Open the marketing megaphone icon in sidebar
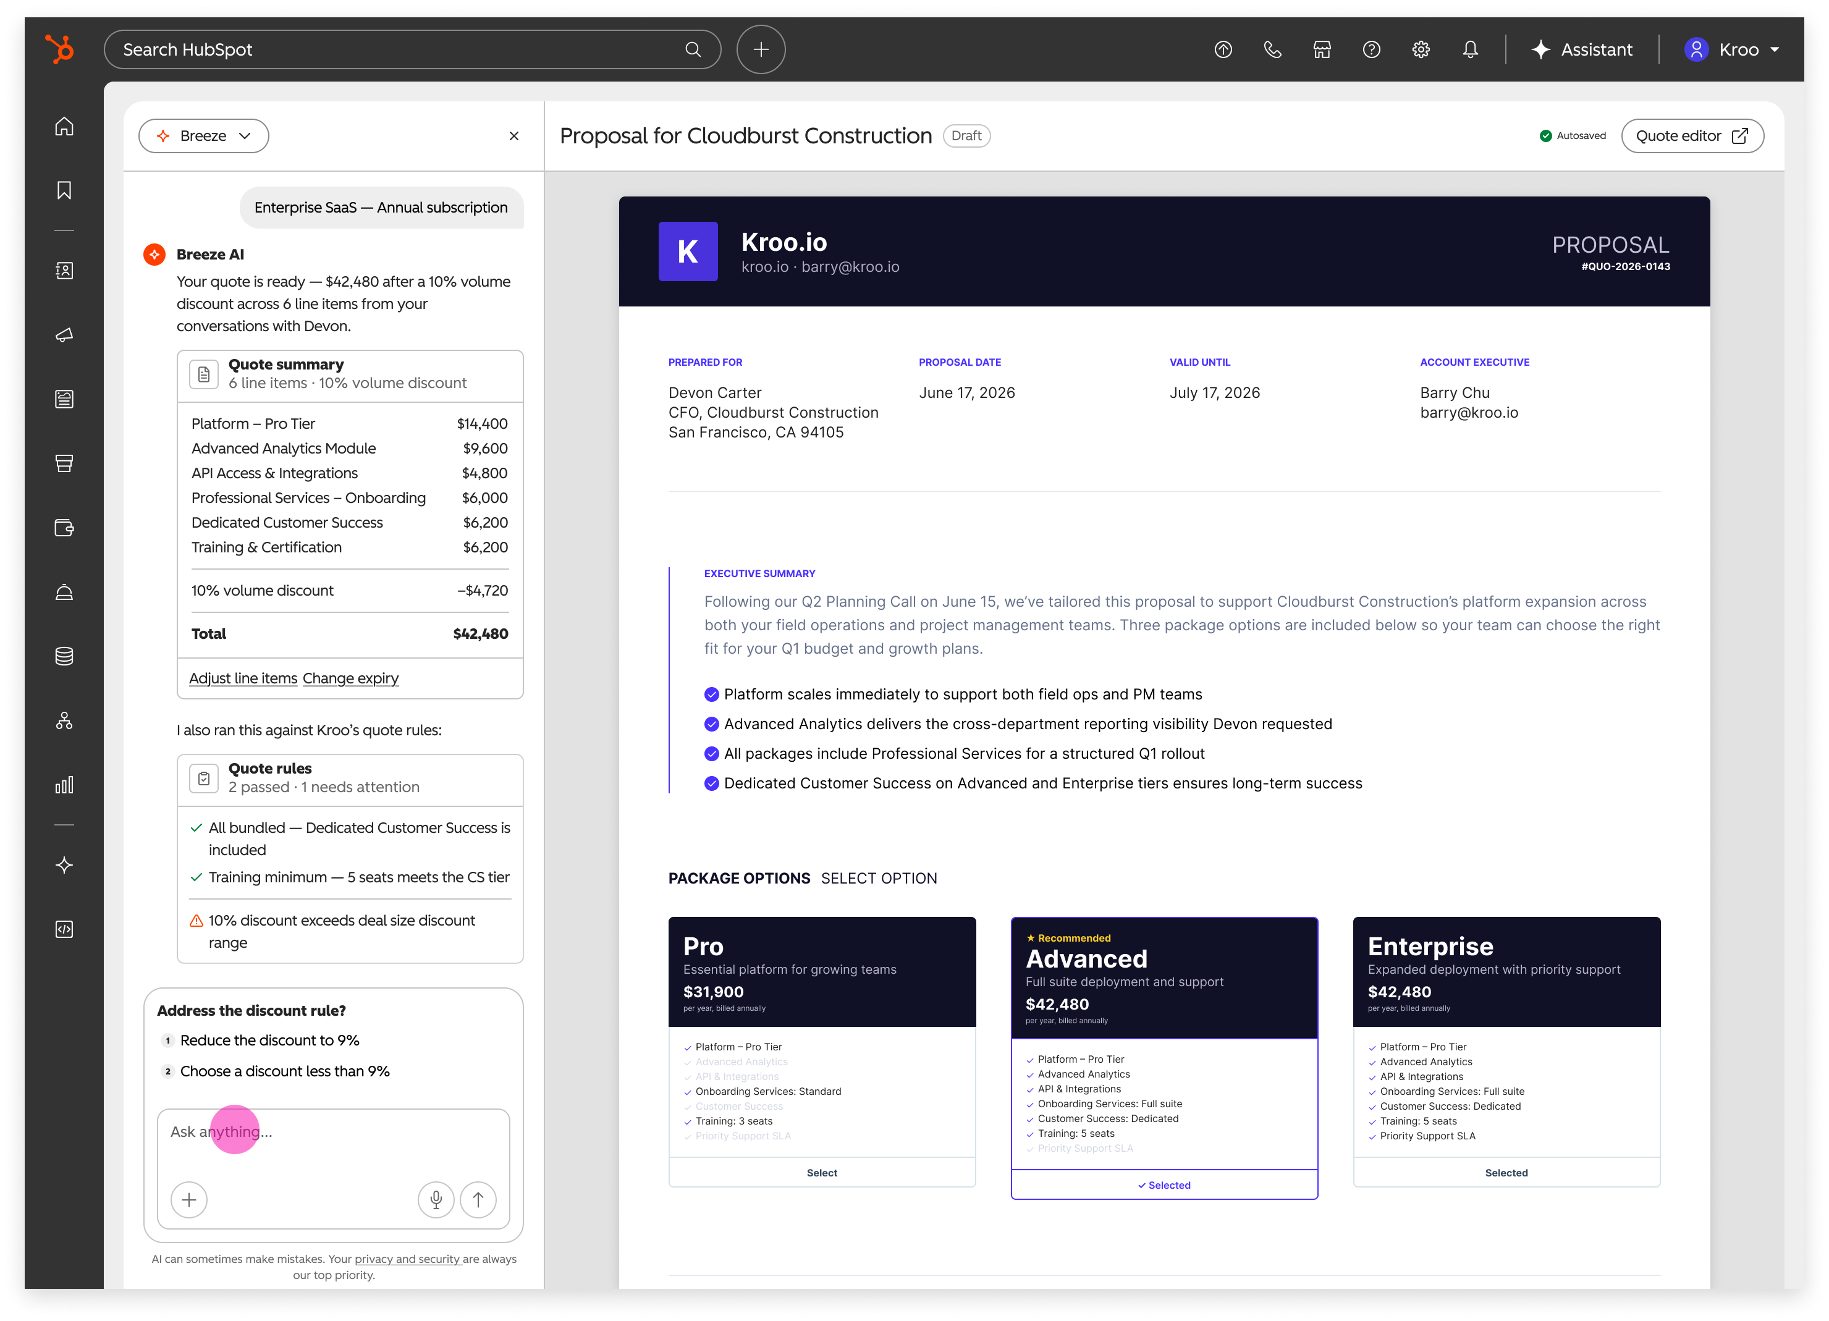 tap(64, 335)
